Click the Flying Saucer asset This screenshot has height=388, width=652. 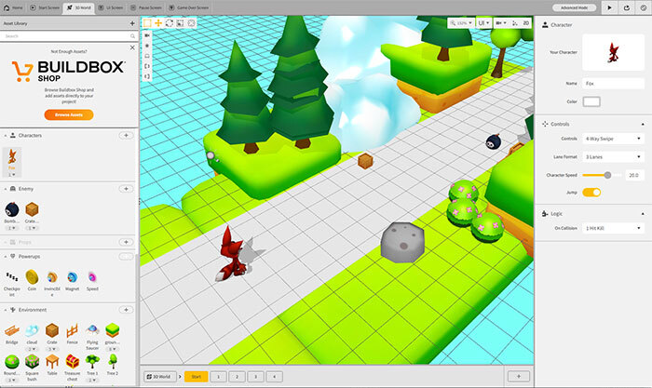tap(92, 329)
